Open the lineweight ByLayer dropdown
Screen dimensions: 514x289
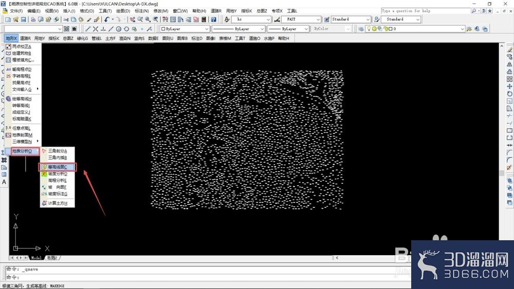point(288,29)
